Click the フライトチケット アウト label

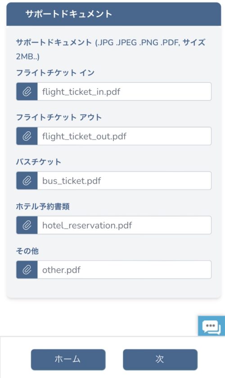(x=59, y=117)
